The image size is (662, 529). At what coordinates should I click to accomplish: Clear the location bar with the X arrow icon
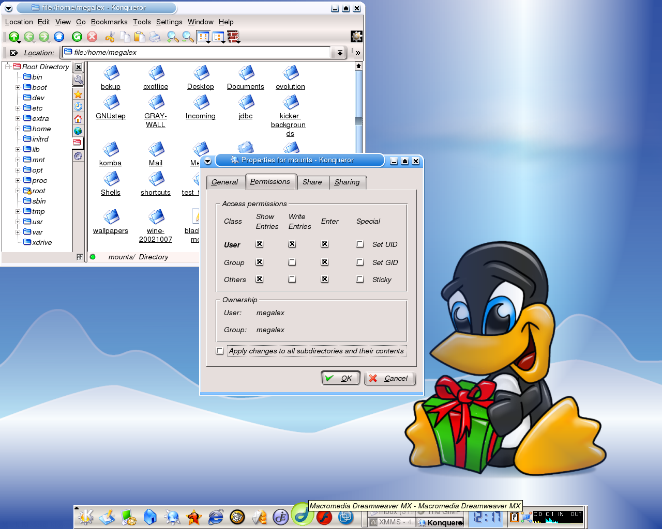pyautogui.click(x=14, y=53)
